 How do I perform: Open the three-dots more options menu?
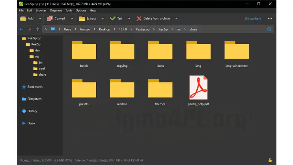[270, 19]
